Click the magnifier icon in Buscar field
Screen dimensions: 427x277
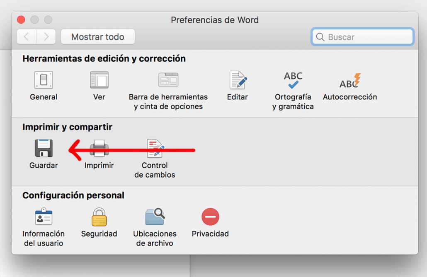click(x=320, y=37)
